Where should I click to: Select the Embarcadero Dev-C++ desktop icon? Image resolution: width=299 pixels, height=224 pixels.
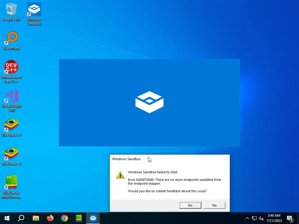pos(11,72)
